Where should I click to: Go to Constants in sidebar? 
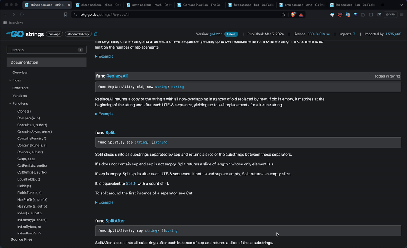click(20, 88)
